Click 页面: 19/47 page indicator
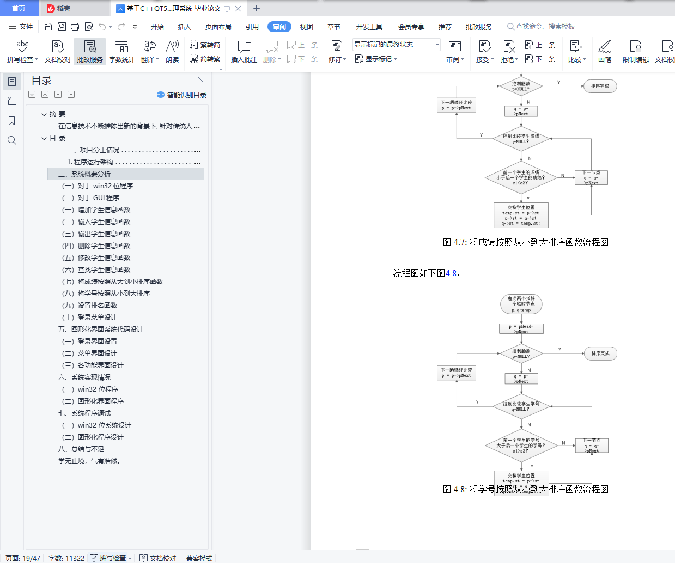The height and width of the screenshot is (563, 675). click(x=23, y=558)
